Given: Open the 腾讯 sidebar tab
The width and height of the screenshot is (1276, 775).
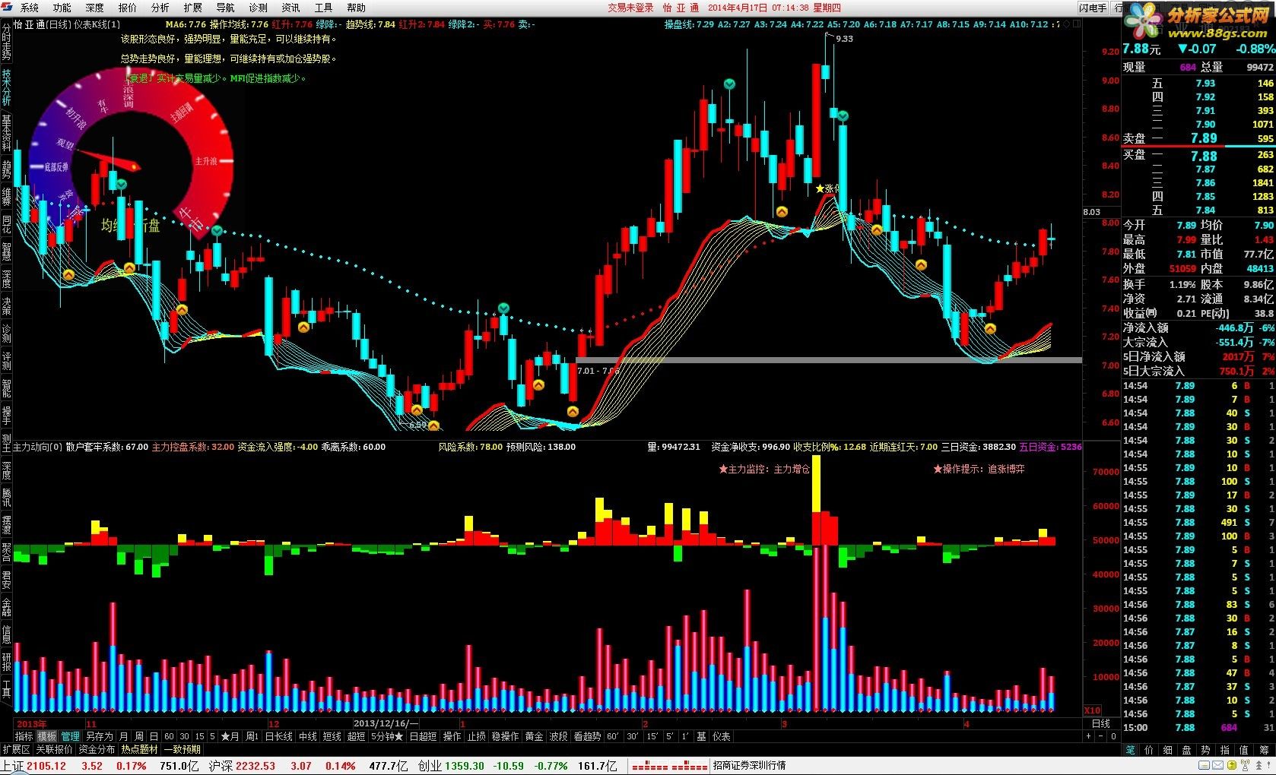Looking at the screenshot, I should point(6,498).
